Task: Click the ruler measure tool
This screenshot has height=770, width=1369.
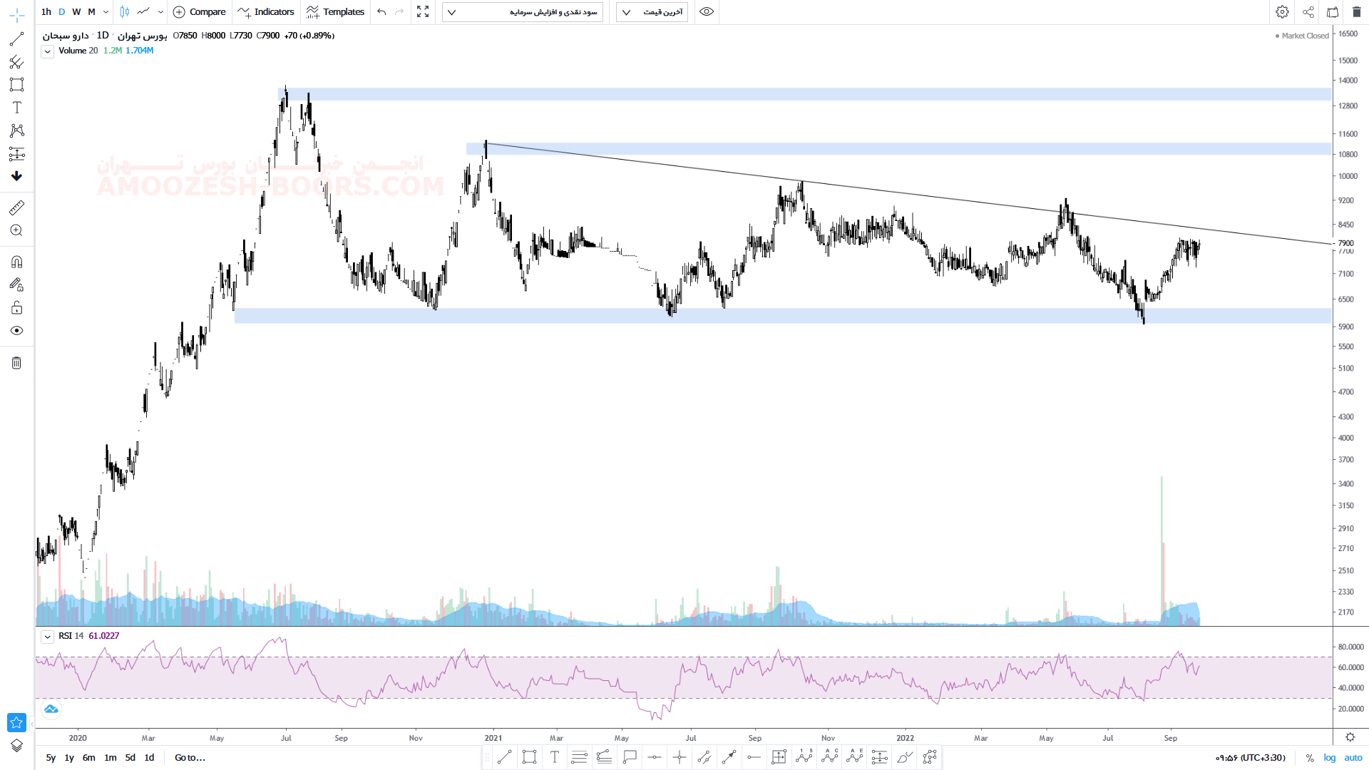Action: click(x=16, y=207)
